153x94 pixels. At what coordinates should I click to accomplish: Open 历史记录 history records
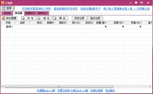[x=79, y=18]
